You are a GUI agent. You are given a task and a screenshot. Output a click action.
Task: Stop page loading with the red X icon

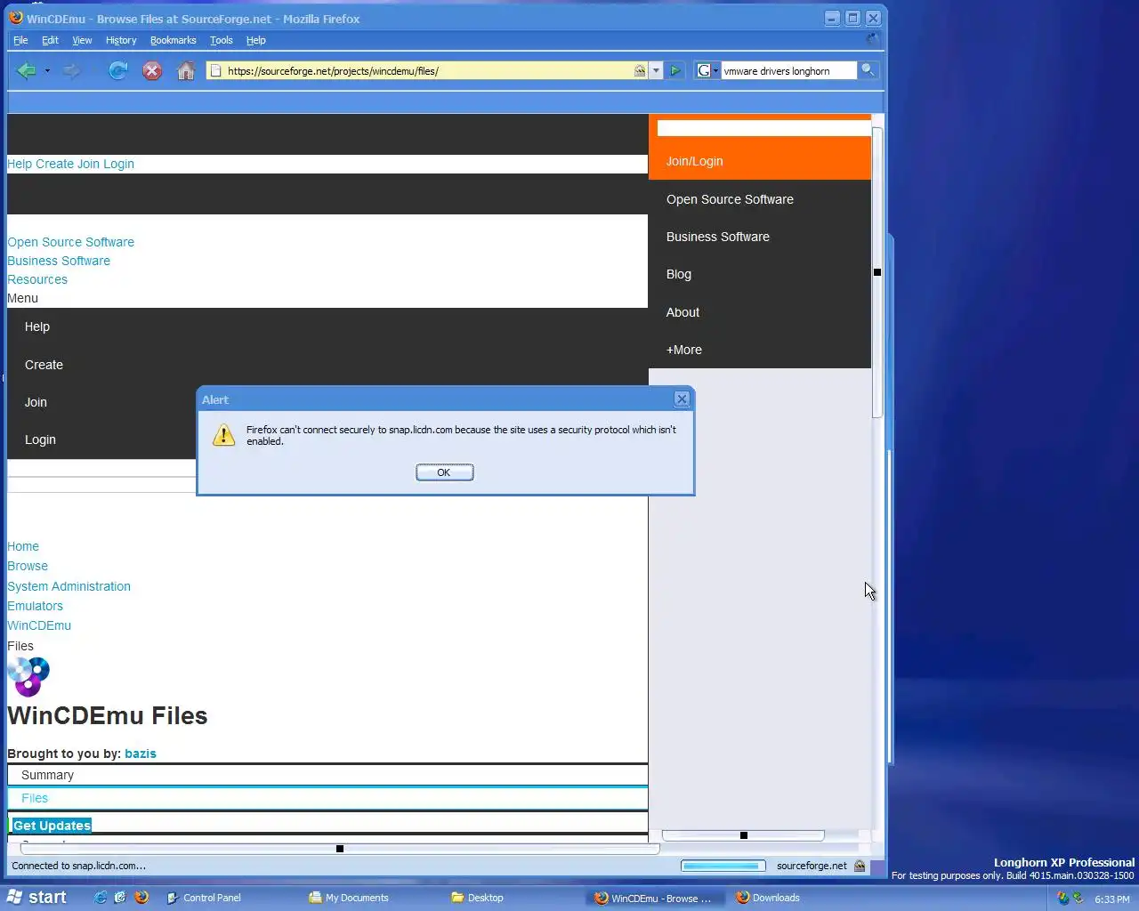(152, 71)
